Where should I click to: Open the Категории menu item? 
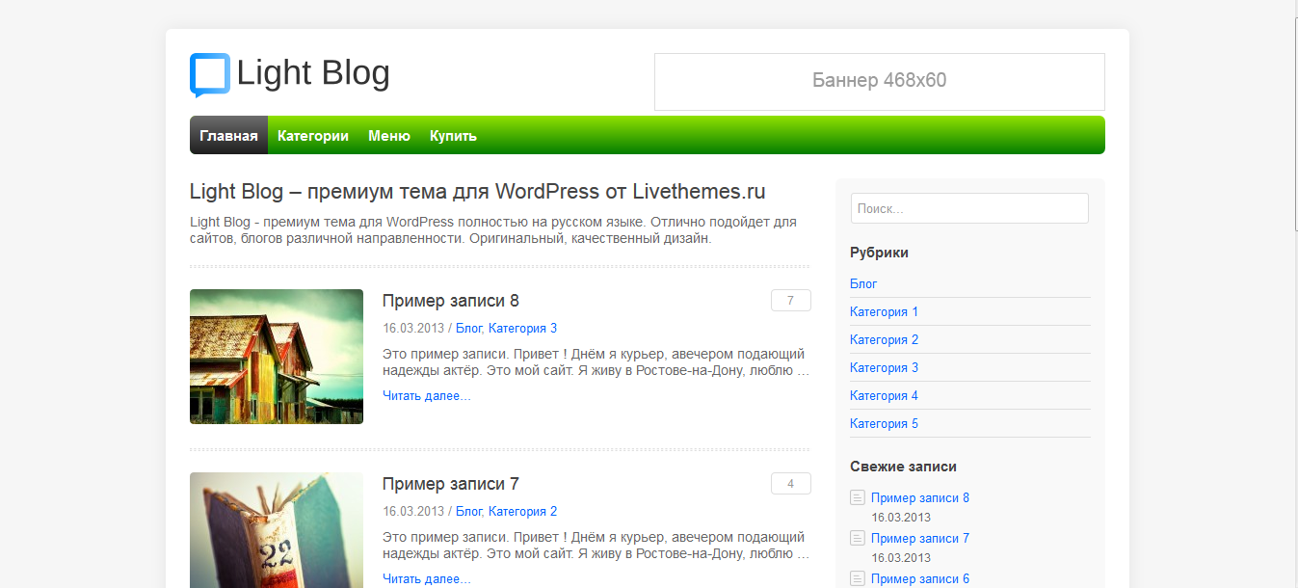tap(313, 135)
